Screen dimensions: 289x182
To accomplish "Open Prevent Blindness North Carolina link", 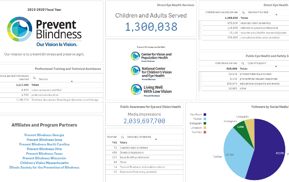I will point(44,144).
